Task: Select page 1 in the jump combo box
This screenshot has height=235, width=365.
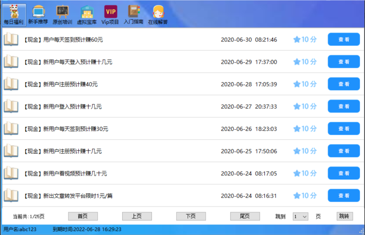Action: click(300, 216)
